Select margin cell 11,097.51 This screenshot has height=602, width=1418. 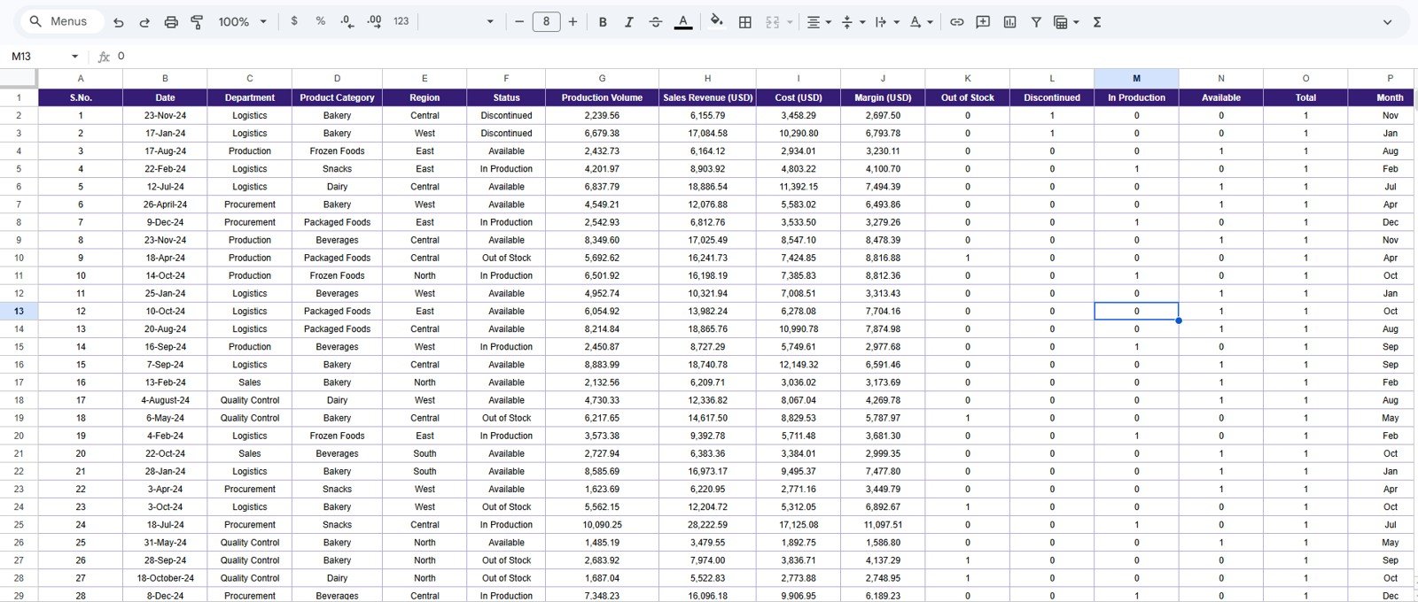[x=883, y=524]
